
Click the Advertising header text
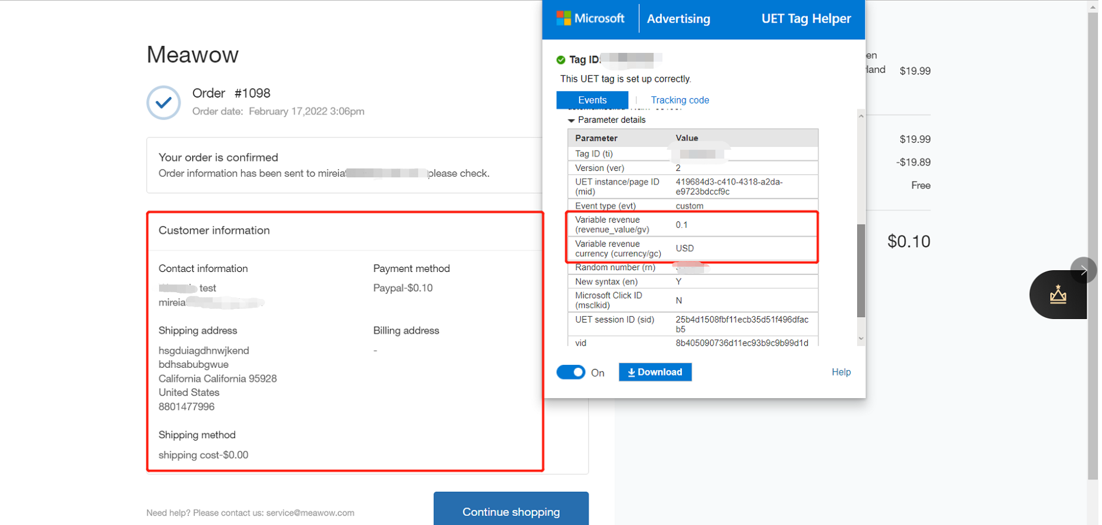coord(678,18)
